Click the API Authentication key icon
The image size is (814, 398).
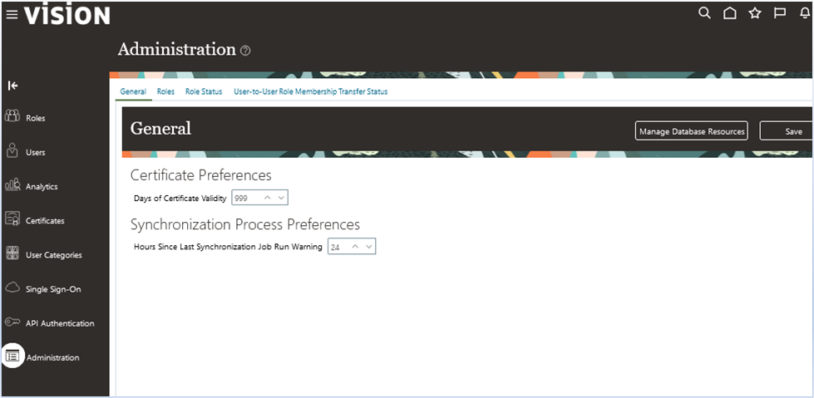12,322
